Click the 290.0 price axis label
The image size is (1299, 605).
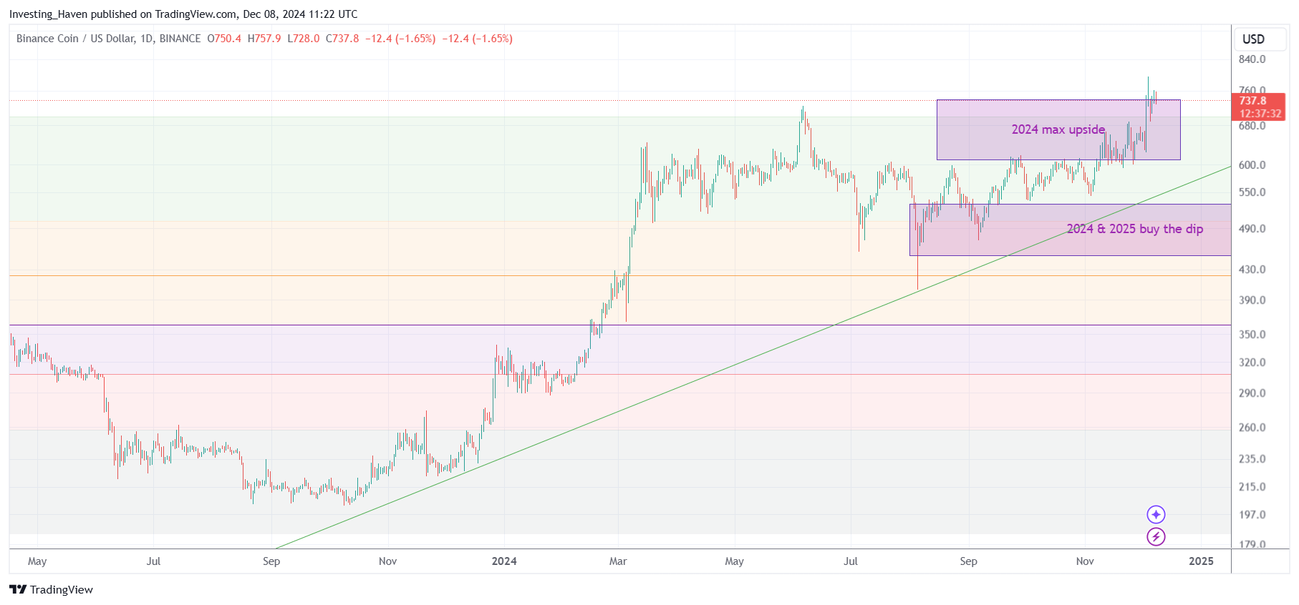coord(1252,393)
